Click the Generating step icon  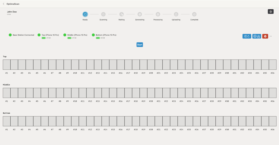[140, 14]
